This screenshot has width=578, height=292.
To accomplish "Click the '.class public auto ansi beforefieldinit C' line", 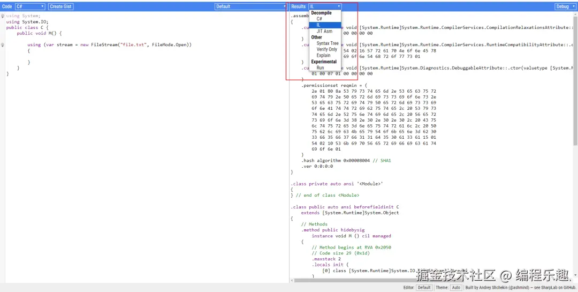I will pos(345,207).
